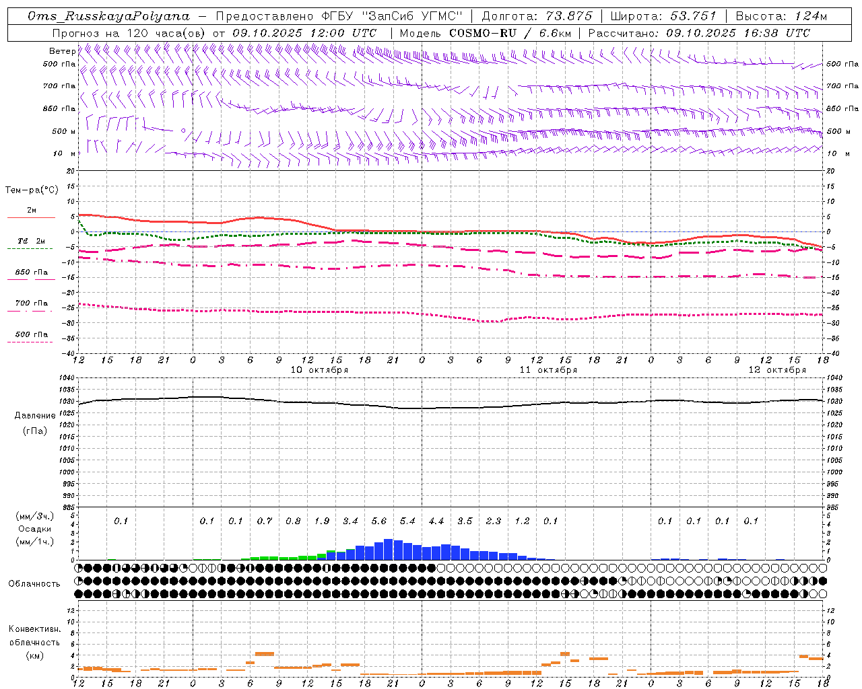
Task: Click the latitude value Широта: 53.751
Action: point(664,16)
